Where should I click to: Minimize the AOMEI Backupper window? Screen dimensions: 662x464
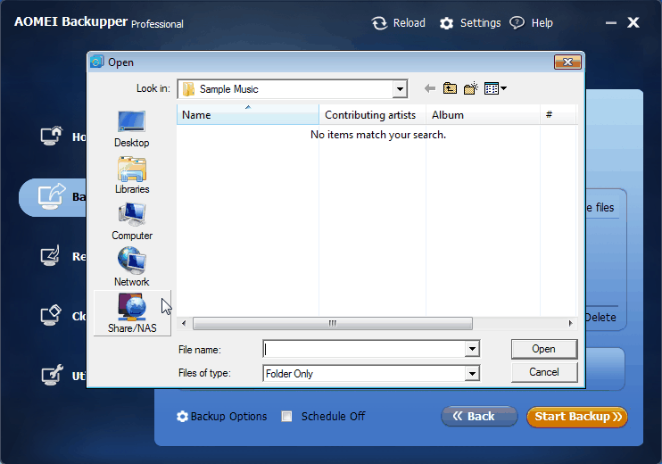pyautogui.click(x=611, y=23)
